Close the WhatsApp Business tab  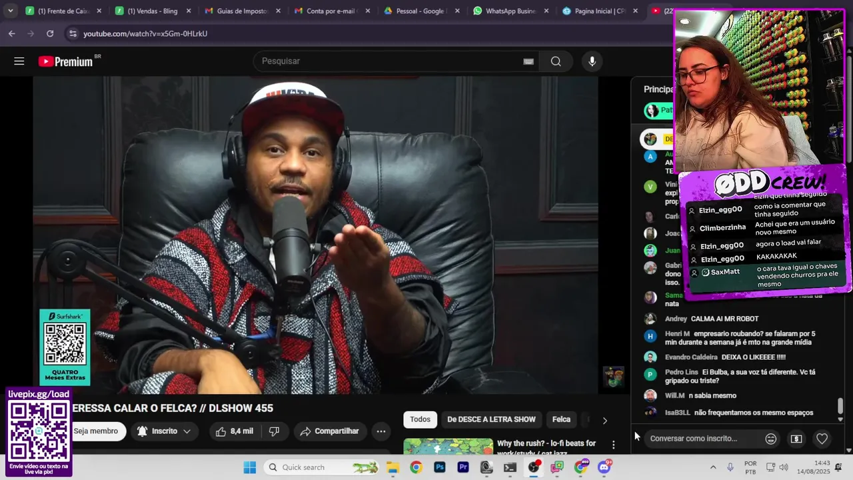pyautogui.click(x=546, y=11)
